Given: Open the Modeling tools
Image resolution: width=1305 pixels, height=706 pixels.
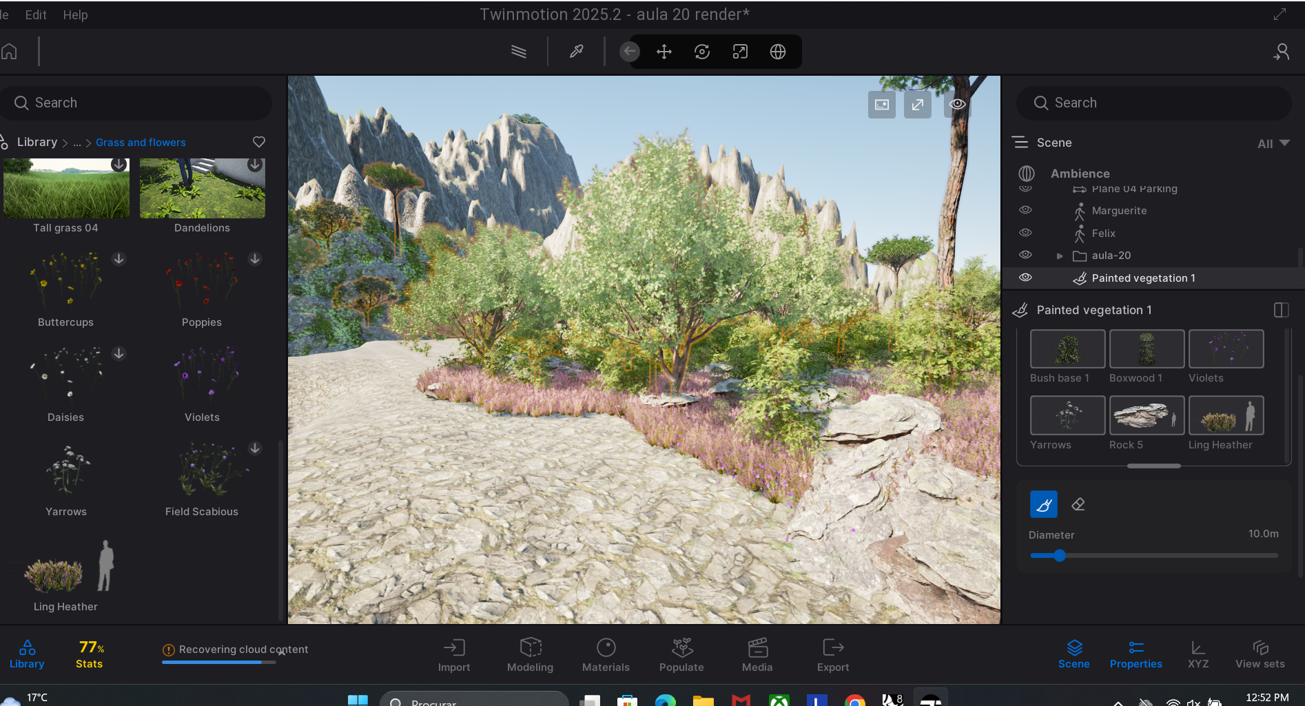Looking at the screenshot, I should 531,656.
